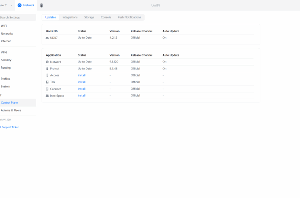Click UDR7 version 4.2.12
This screenshot has width=300, height=198.
click(x=113, y=38)
